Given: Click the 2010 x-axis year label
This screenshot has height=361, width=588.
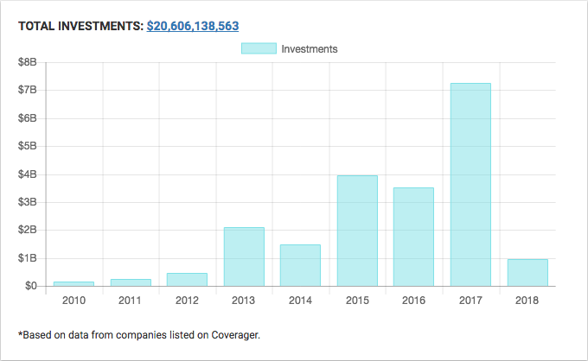Looking at the screenshot, I should point(73,301).
